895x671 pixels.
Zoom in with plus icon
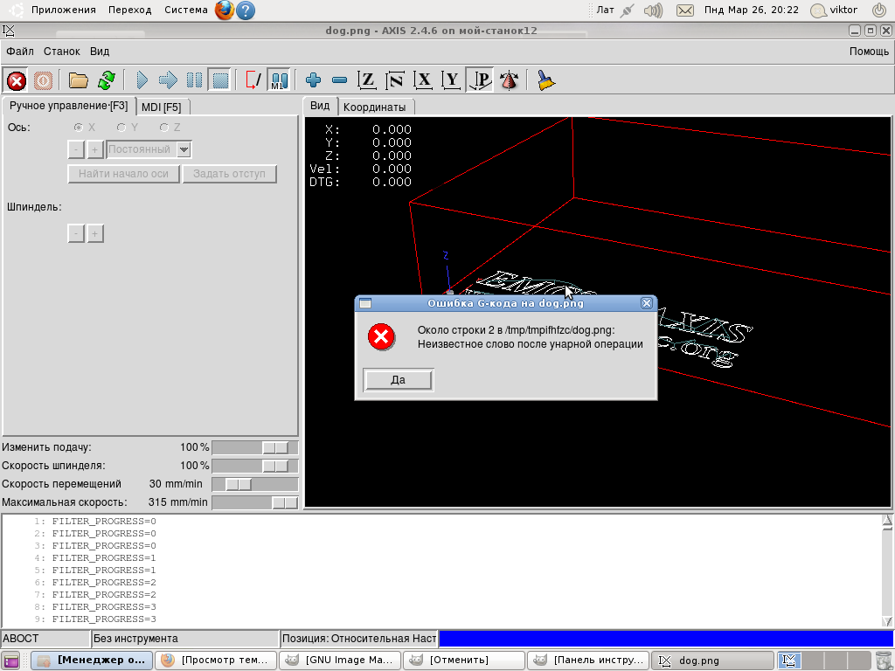pos(314,80)
